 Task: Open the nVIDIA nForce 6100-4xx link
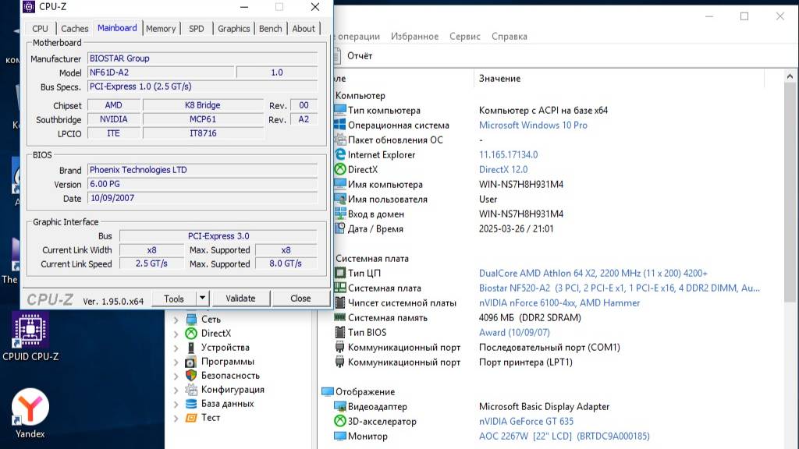(559, 303)
